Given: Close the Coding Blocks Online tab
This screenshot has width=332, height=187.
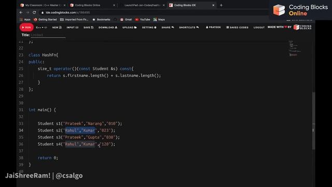Looking at the screenshot, I should (114, 5).
